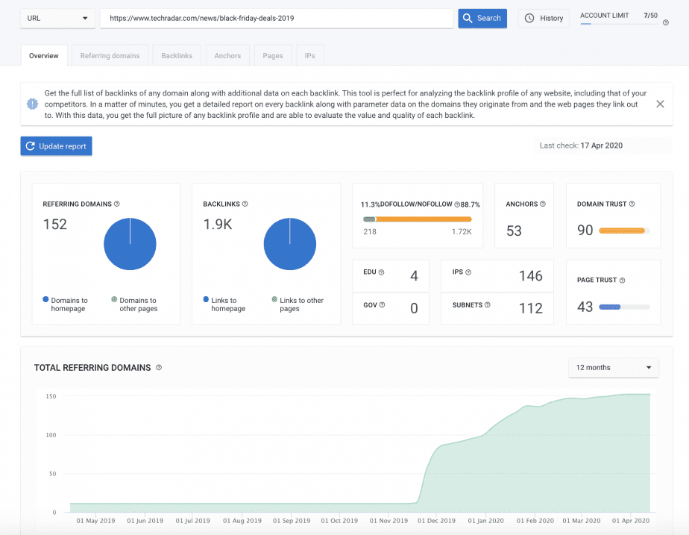Open the Pages tab
689x535 pixels.
[x=273, y=56]
